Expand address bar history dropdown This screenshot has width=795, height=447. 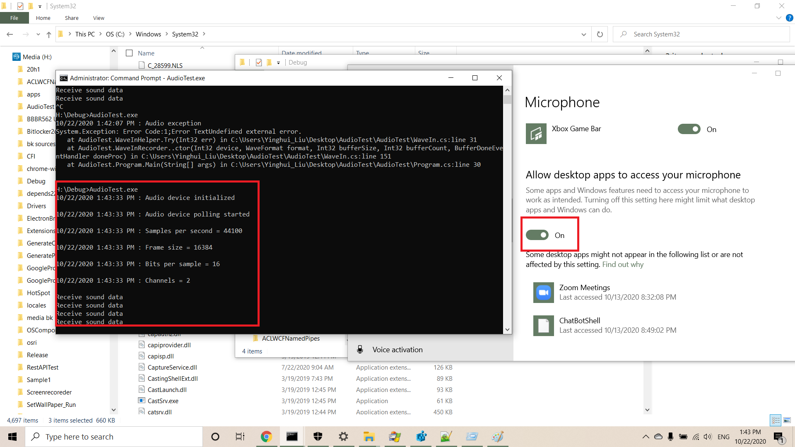click(x=584, y=34)
